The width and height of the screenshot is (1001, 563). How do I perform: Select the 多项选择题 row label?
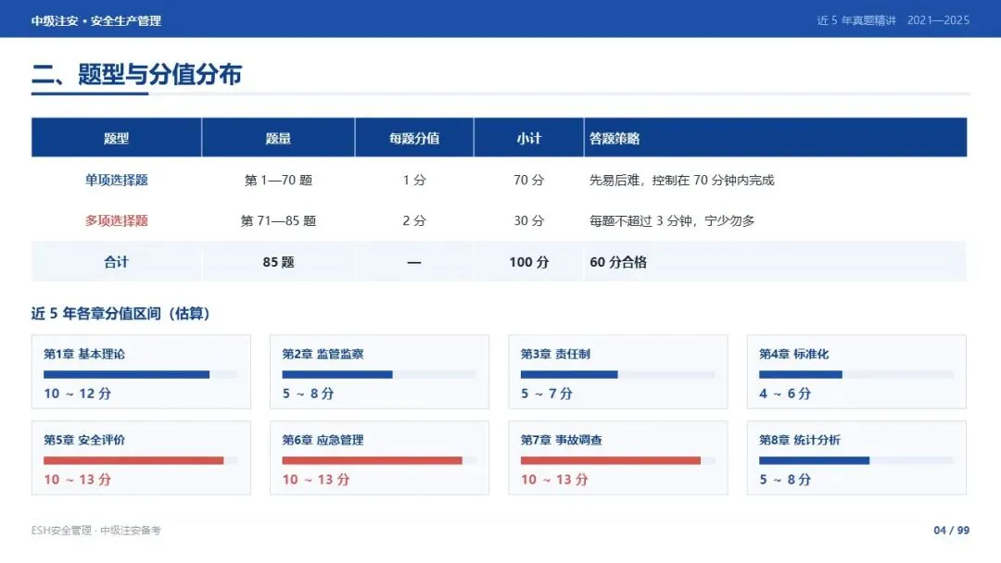[116, 220]
